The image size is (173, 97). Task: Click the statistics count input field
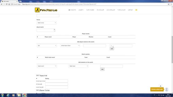coord(111,66)
